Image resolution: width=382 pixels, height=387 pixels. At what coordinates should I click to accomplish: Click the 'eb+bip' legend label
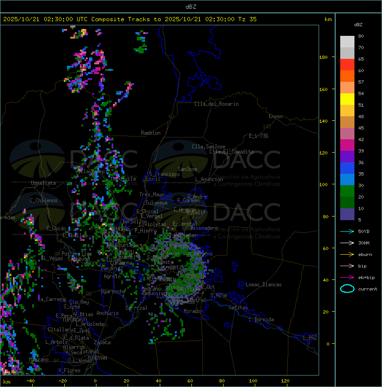tap(366, 278)
